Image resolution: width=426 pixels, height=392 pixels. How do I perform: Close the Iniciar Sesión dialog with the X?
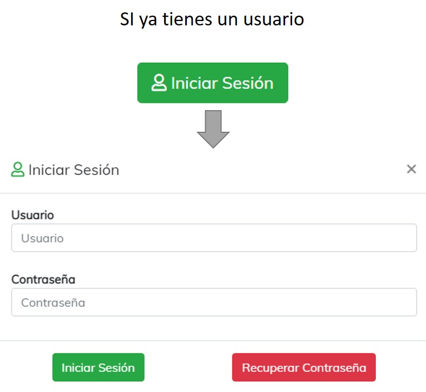tap(411, 169)
